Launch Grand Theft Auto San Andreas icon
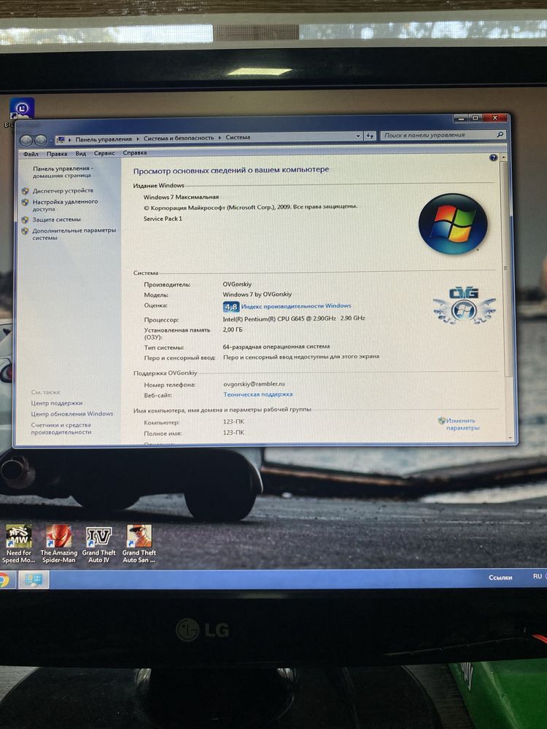The height and width of the screenshot is (729, 547). [x=139, y=544]
